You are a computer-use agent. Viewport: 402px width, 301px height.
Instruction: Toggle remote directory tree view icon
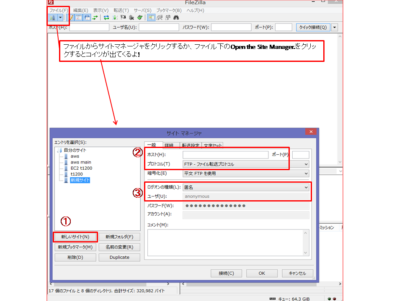(87, 18)
